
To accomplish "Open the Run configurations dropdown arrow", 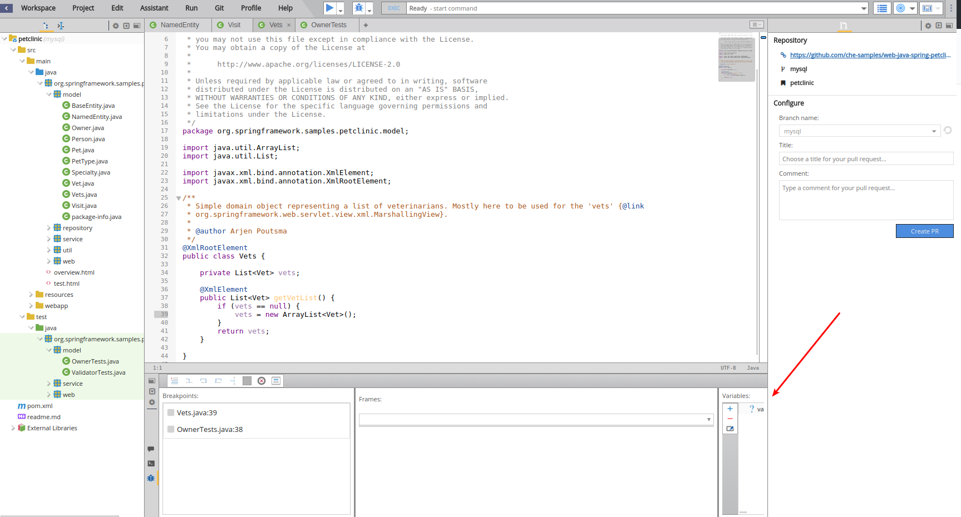I will [x=341, y=11].
